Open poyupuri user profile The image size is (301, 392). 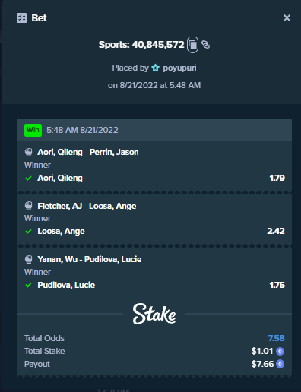179,68
